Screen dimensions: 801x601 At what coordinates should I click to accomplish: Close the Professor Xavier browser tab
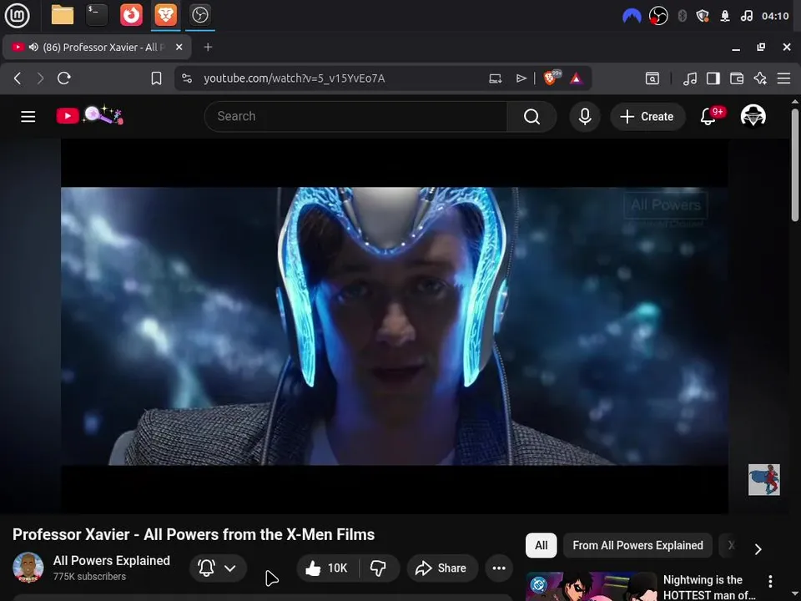click(x=179, y=47)
